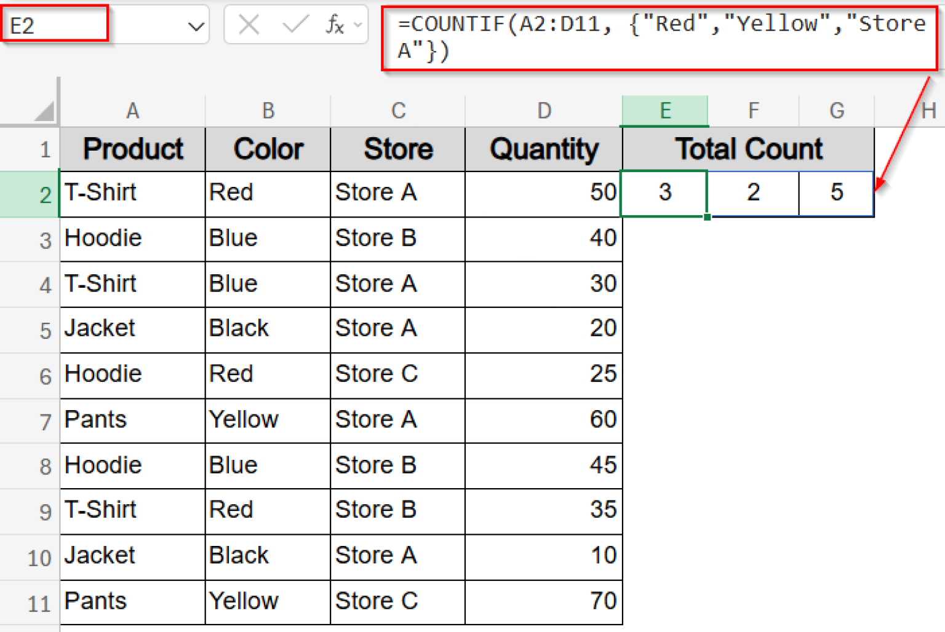This screenshot has height=632, width=945.
Task: Select the column E header
Action: pyautogui.click(x=664, y=111)
